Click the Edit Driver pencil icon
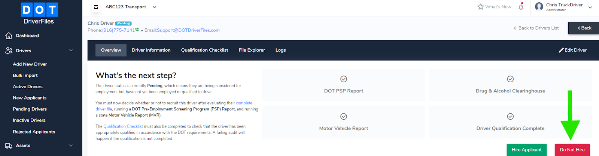599x156 pixels. point(561,50)
